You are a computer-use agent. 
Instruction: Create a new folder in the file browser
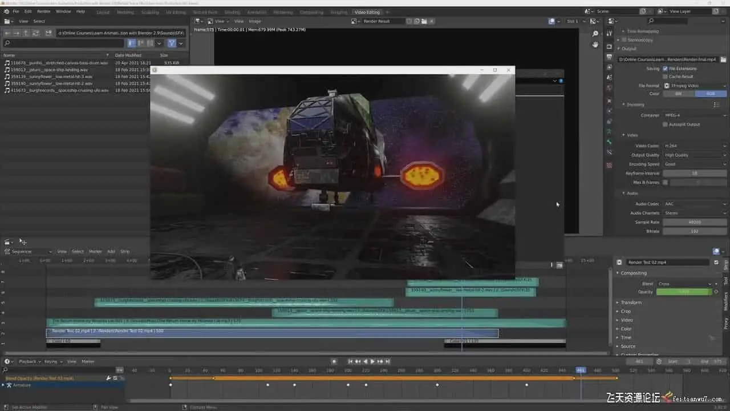[x=48, y=33]
